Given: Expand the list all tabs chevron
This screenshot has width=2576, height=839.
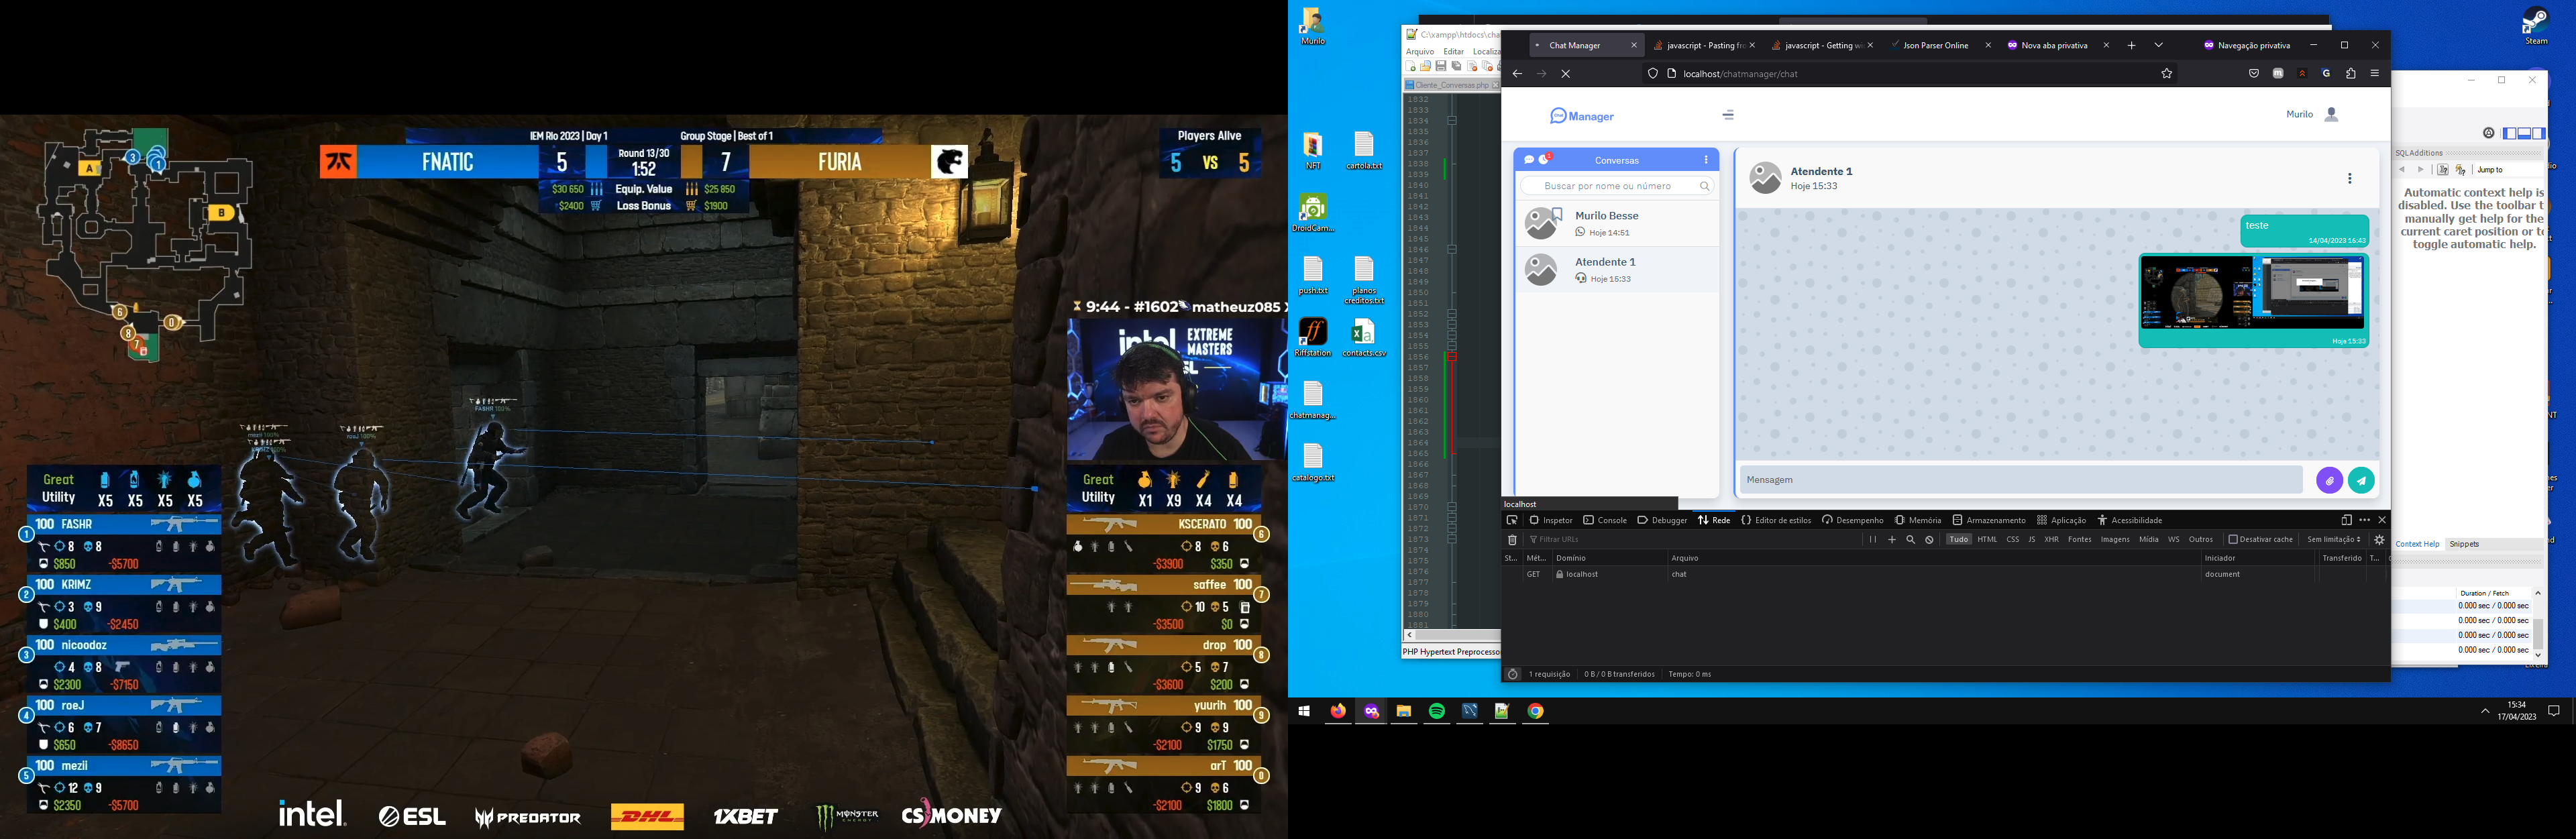Looking at the screenshot, I should click(x=2158, y=45).
